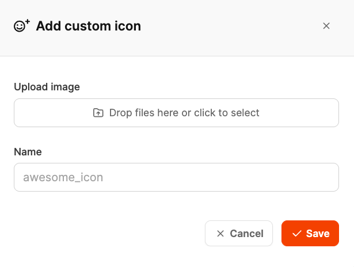Click the Add custom icon title text
Viewport: 354px width, 267px height.
click(x=88, y=26)
